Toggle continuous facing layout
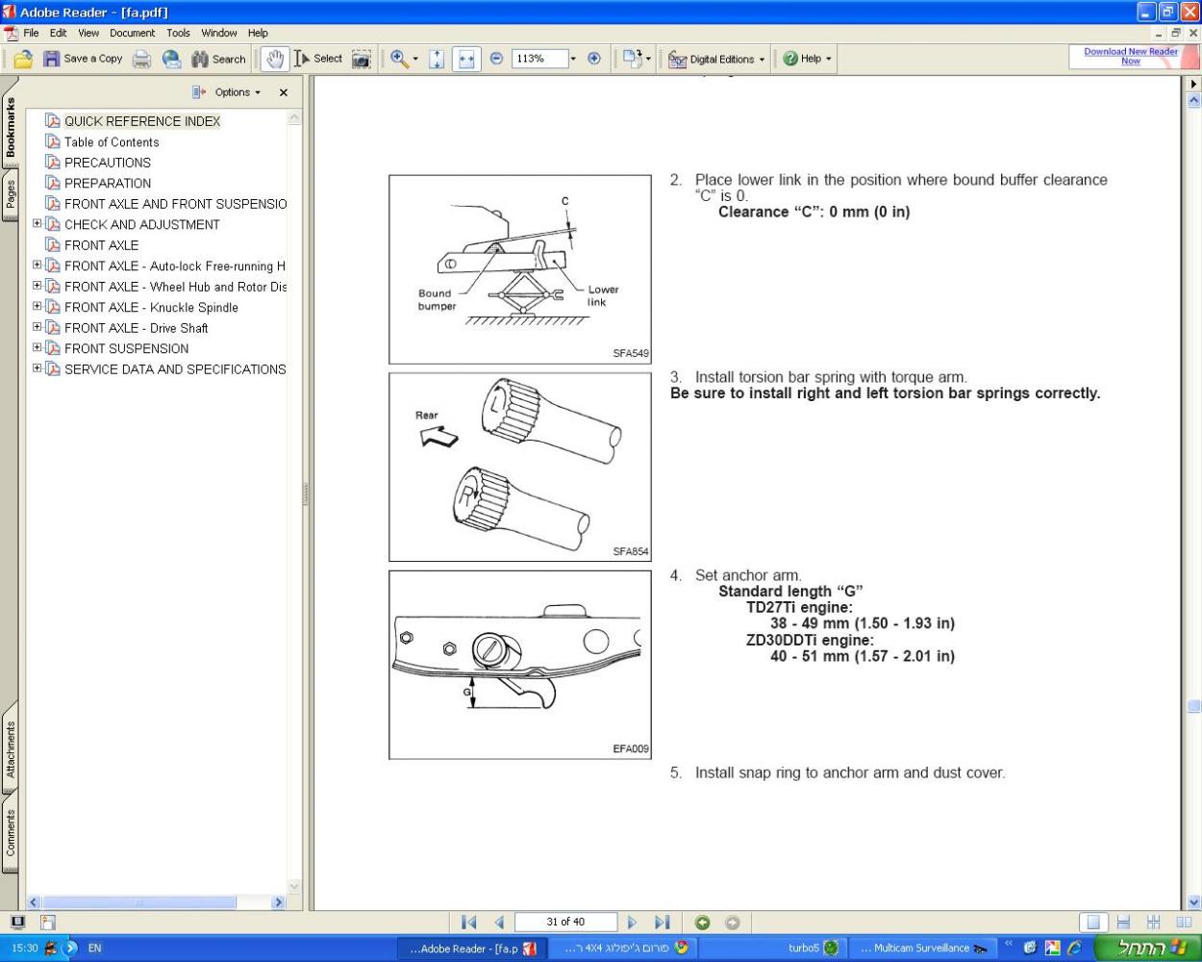Viewport: 1202px width, 962px height. (1153, 923)
